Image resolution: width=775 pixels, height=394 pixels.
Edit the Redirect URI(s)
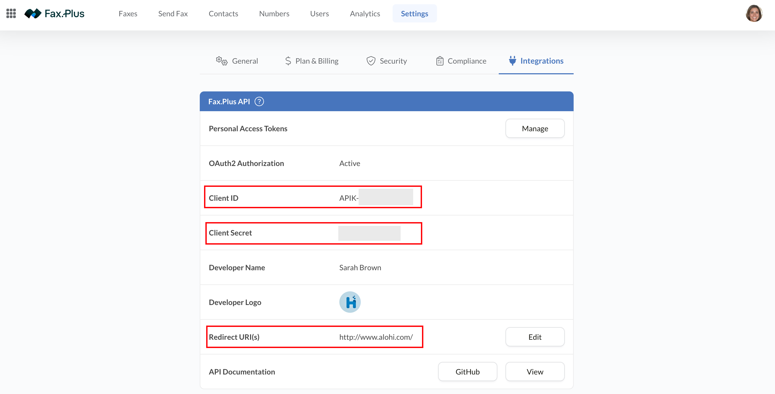(535, 337)
